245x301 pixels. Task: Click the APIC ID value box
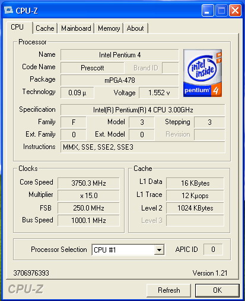pos(213,250)
